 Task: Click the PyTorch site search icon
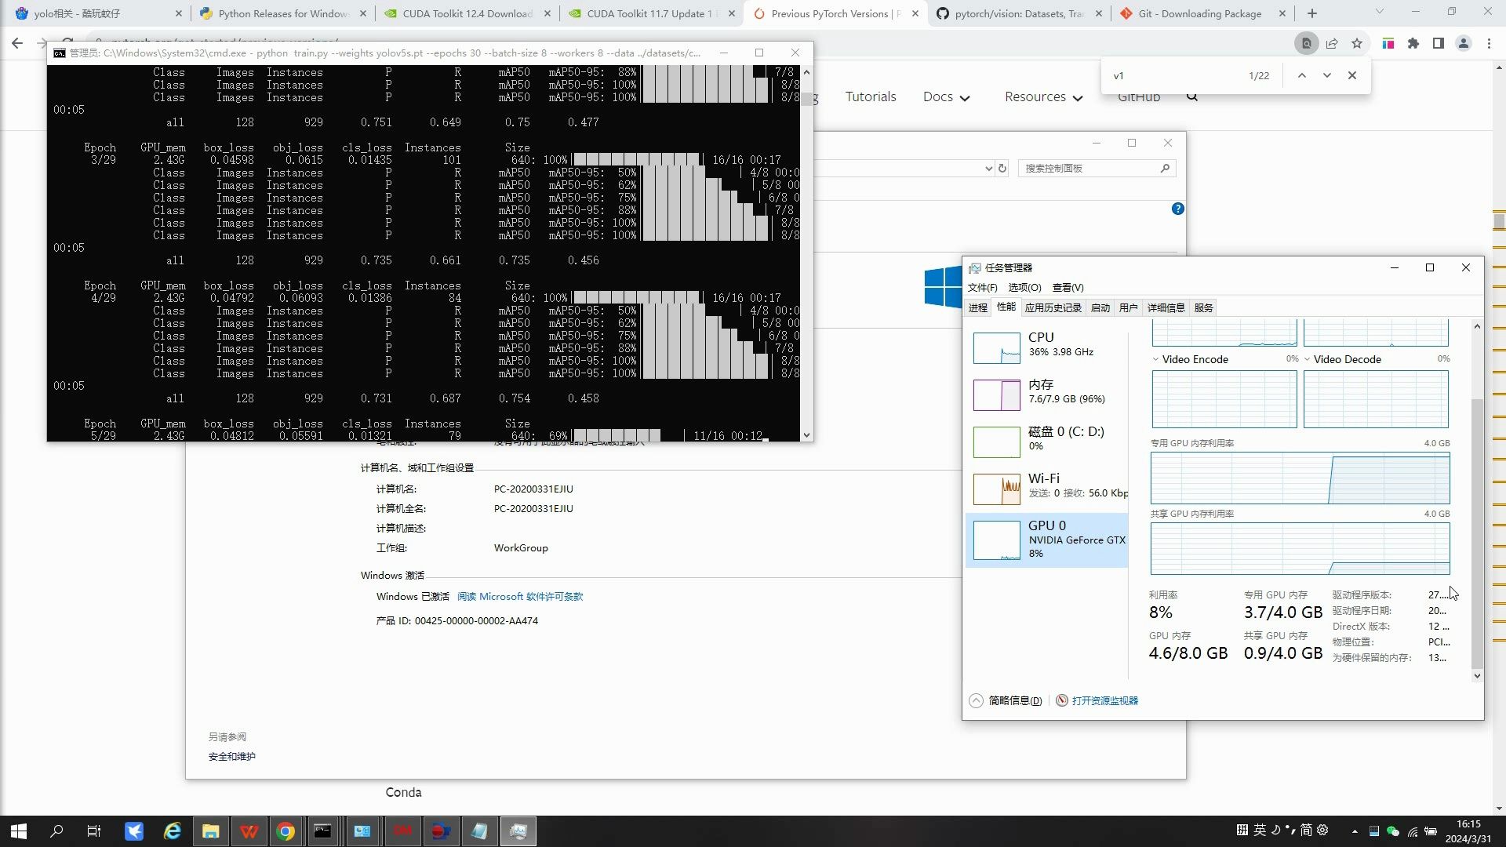coord(1192,96)
